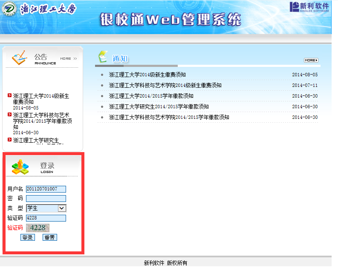Click the colorful login blocks icon
Image resolution: width=338 pixels, height=268 pixels.
(x=20, y=167)
